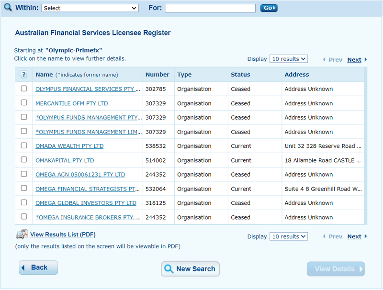The height and width of the screenshot is (290, 383).
Task: Click the View Details button
Action: pos(336,269)
